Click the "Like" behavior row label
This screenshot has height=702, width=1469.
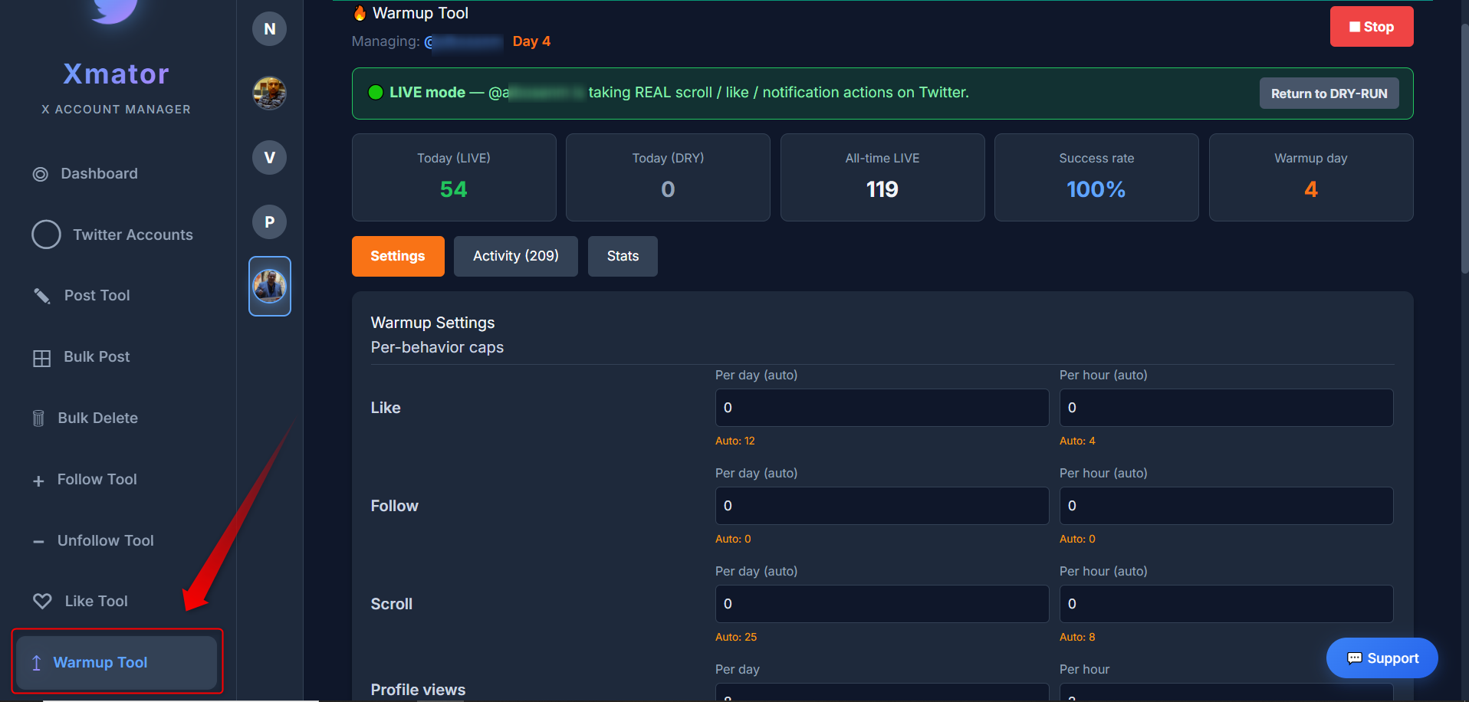pyautogui.click(x=386, y=408)
